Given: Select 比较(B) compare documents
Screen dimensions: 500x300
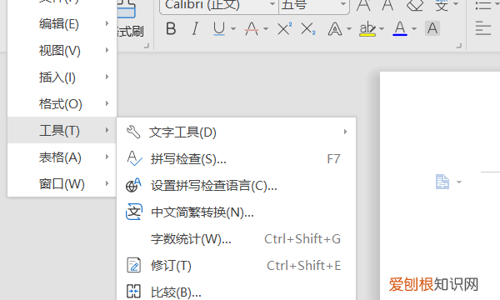Looking at the screenshot, I should (x=237, y=292).
